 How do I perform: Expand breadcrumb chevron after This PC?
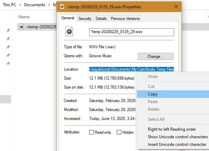tap(20, 5)
